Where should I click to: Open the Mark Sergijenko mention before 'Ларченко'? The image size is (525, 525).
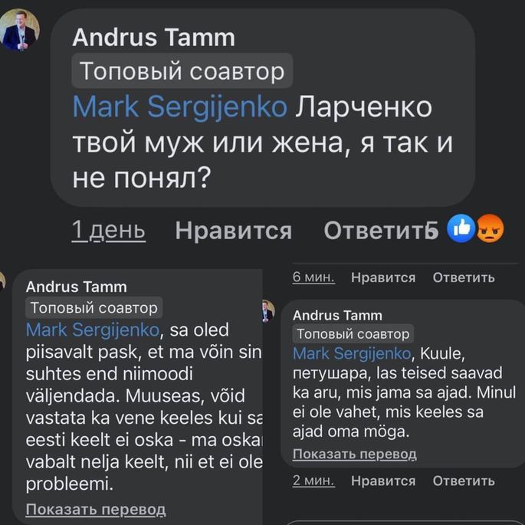click(x=179, y=107)
